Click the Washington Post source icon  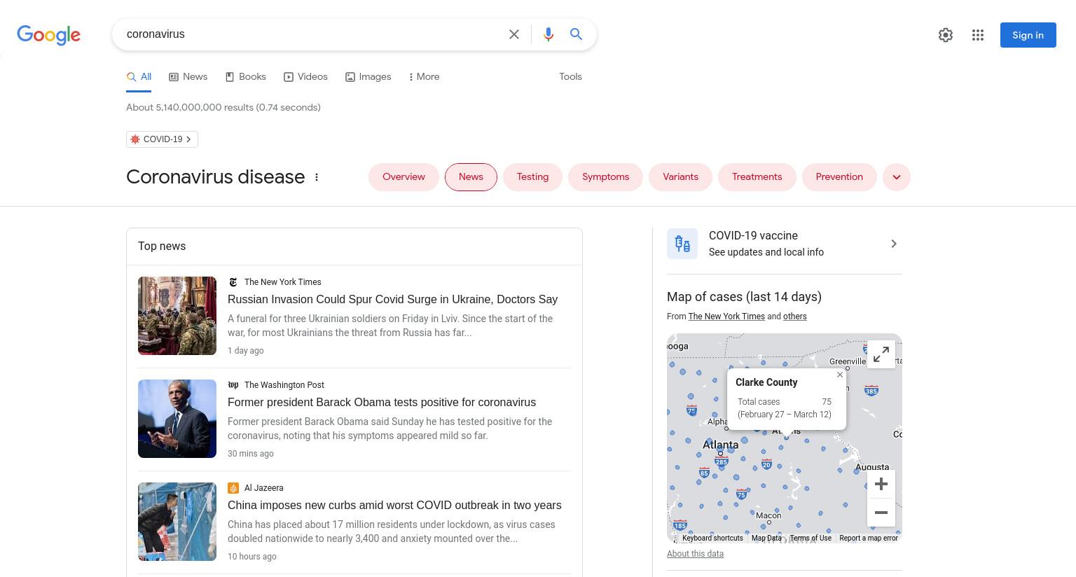(x=233, y=385)
